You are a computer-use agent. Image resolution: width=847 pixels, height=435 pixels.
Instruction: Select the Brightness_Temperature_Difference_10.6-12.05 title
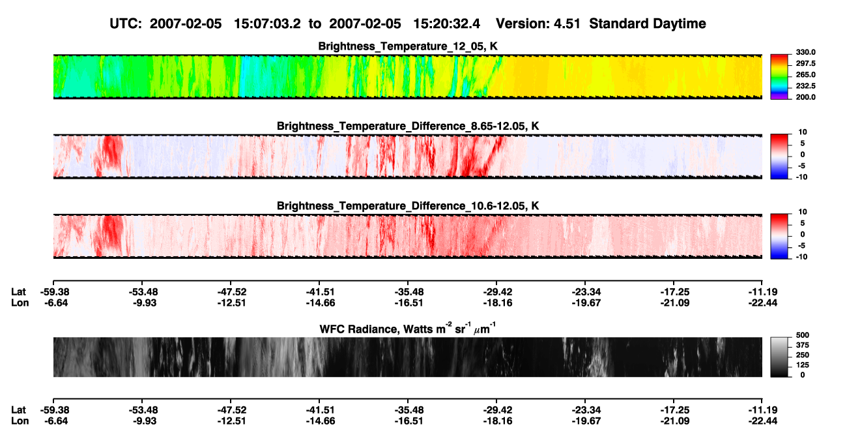407,206
